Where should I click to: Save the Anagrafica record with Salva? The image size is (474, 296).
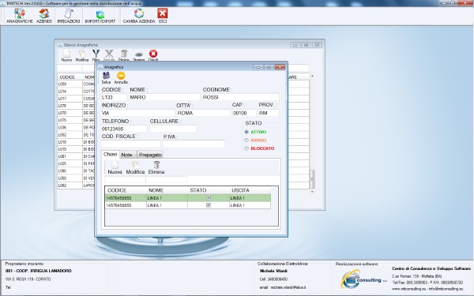[x=106, y=78]
